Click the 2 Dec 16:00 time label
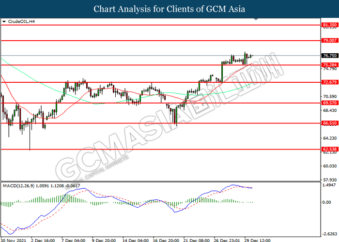This screenshot has height=242, width=339. (43, 240)
